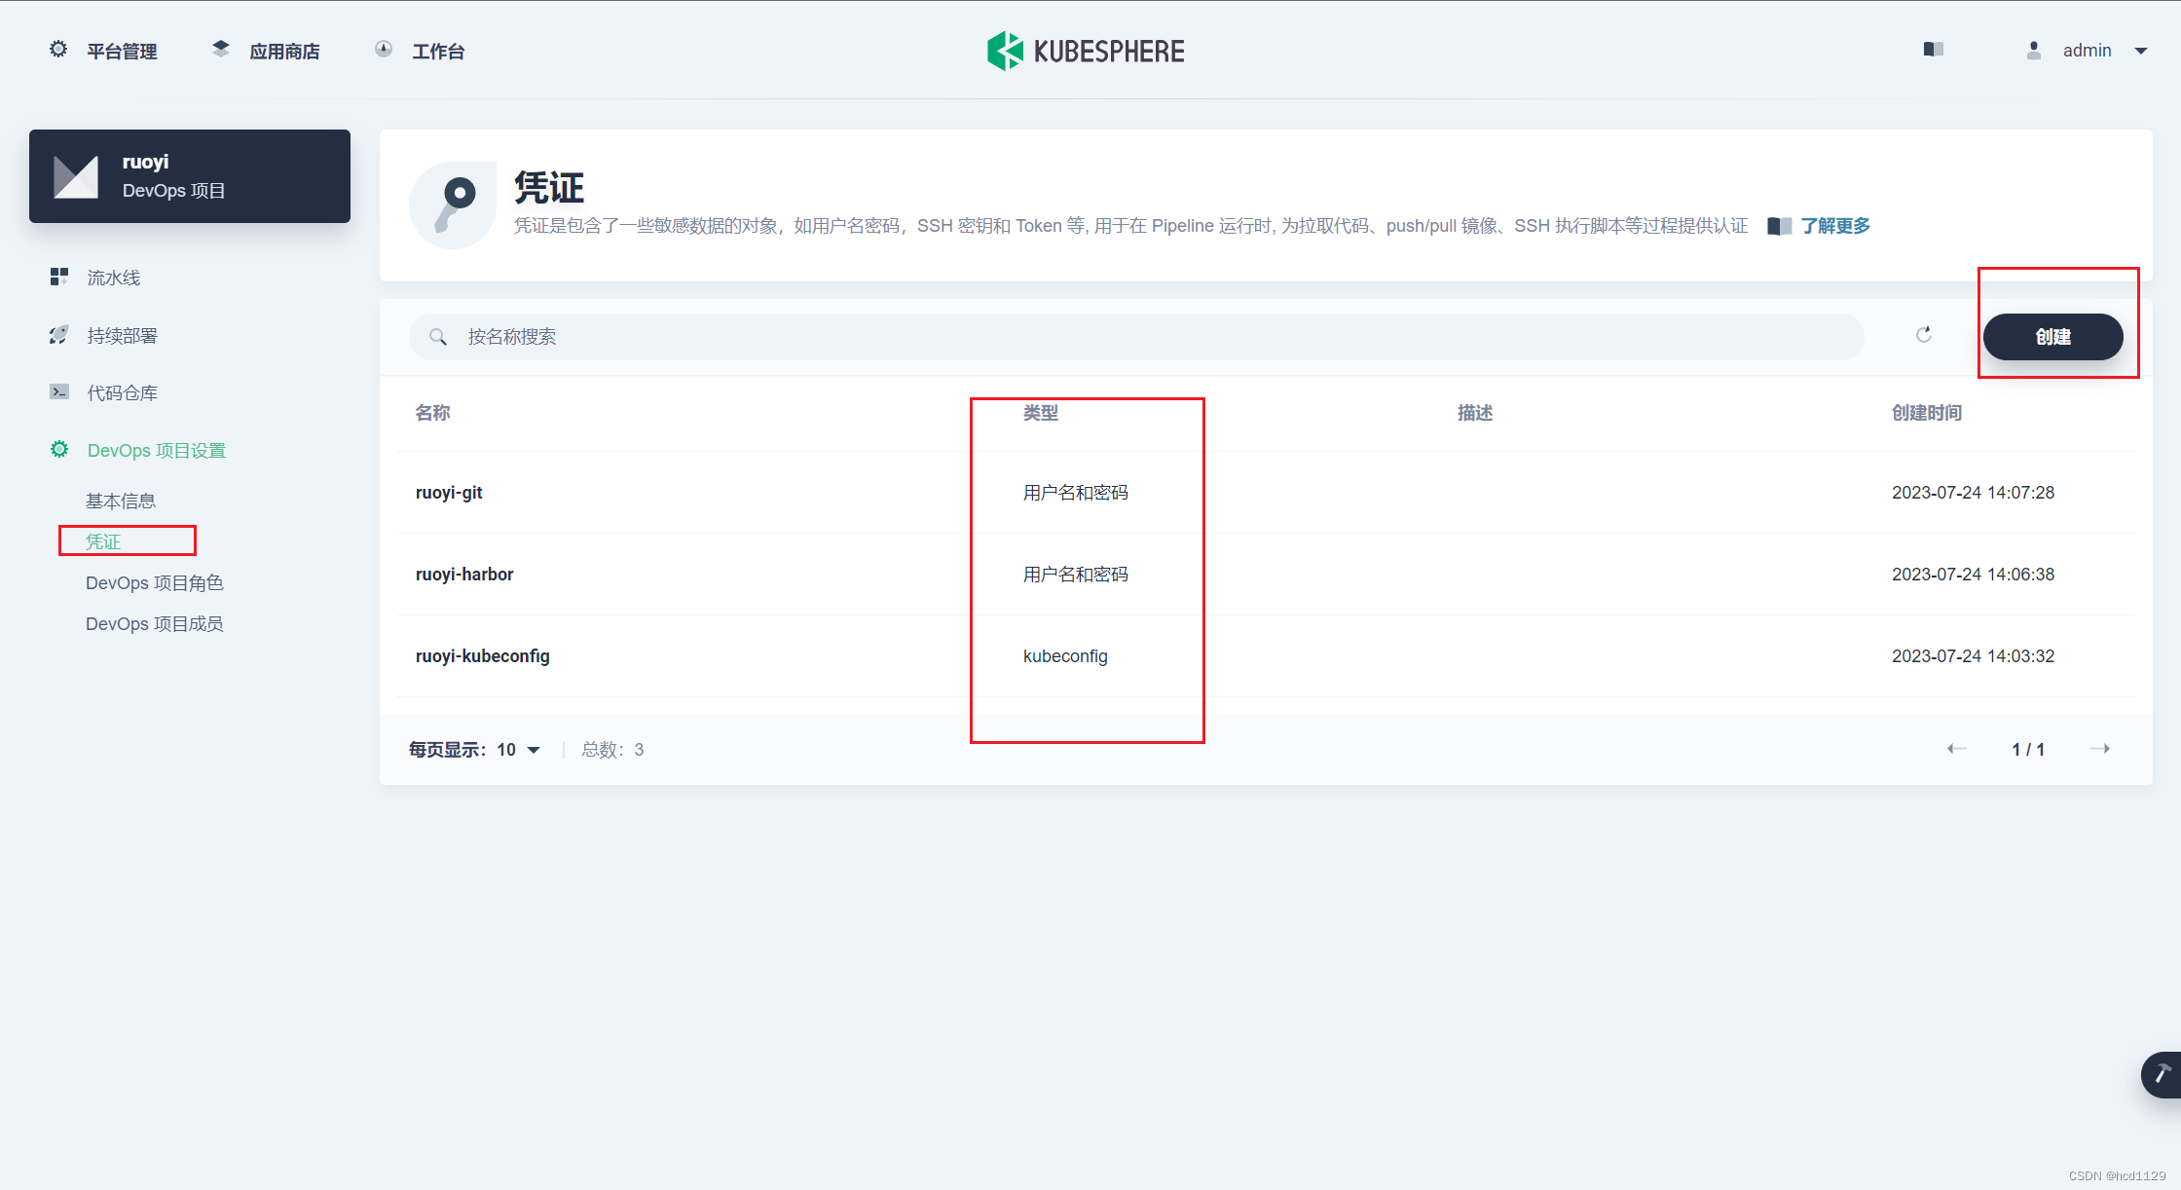Go to next page arrow
Viewport: 2181px width, 1190px height.
click(2099, 748)
